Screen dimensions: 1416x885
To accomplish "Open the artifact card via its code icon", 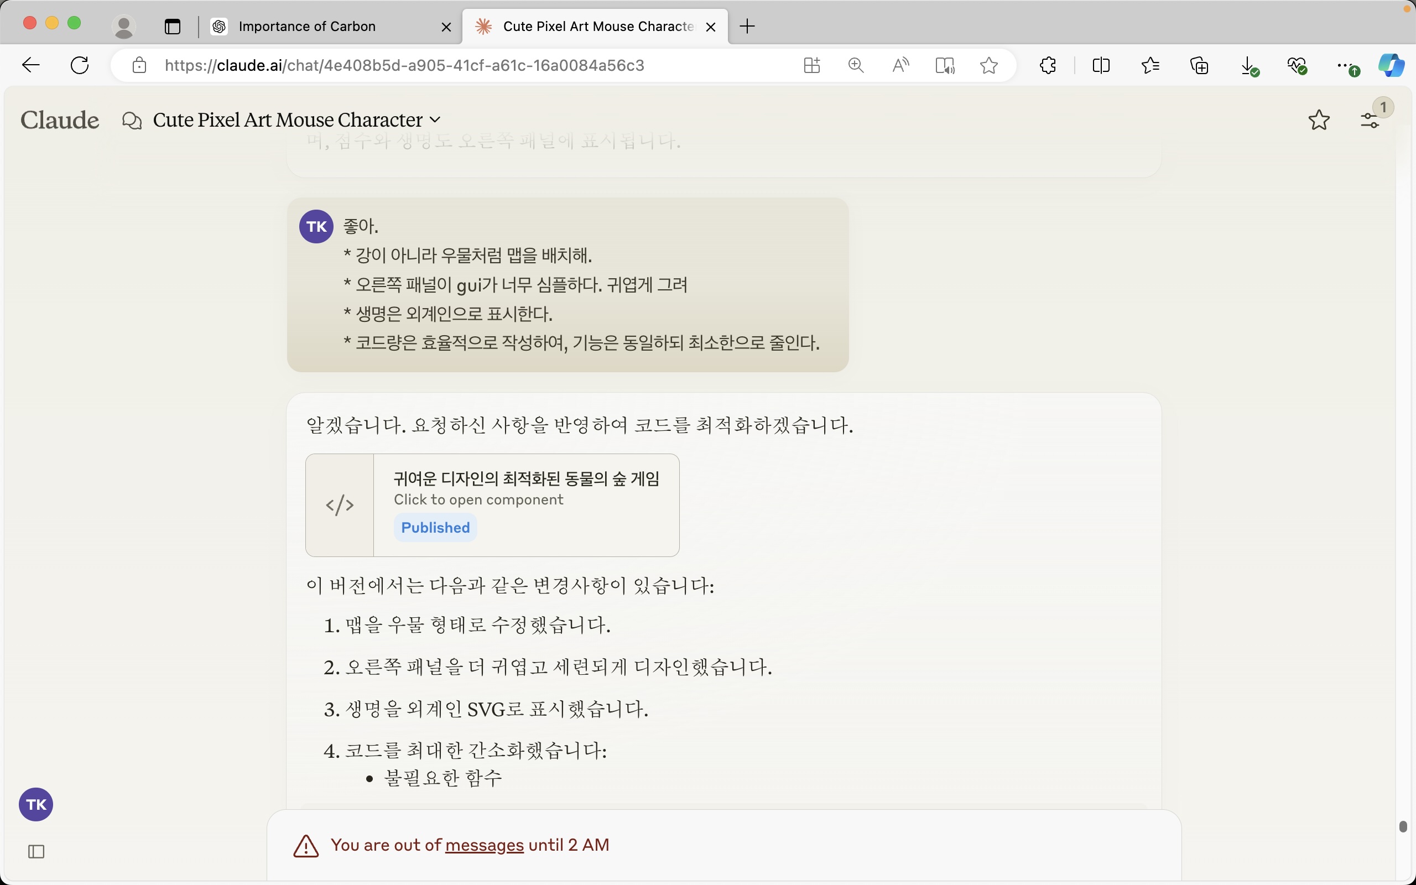I will [x=340, y=505].
